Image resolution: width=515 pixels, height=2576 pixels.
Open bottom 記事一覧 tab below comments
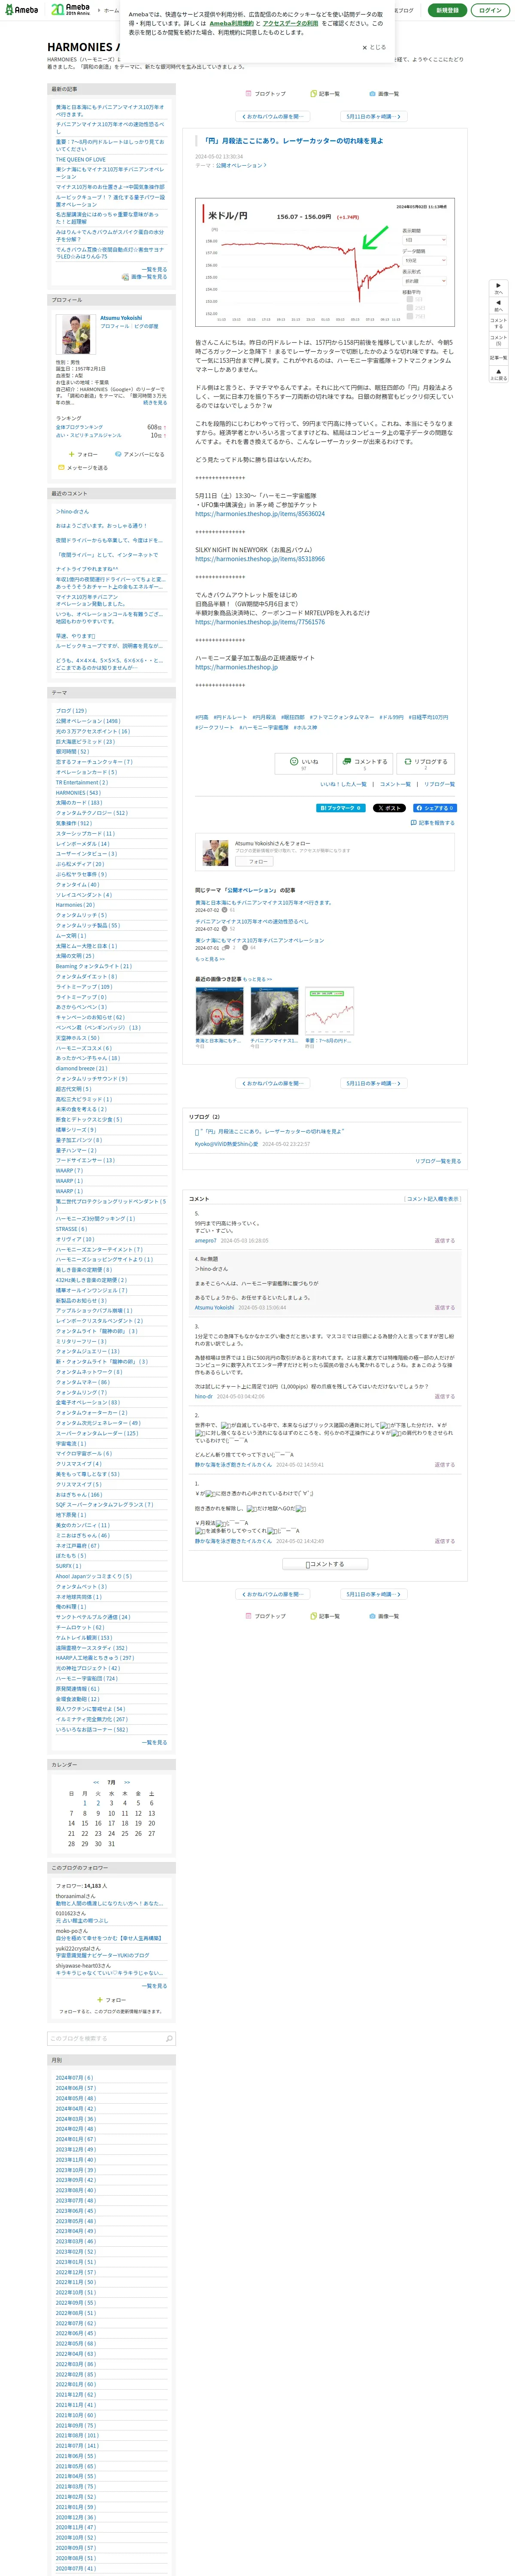(324, 1616)
